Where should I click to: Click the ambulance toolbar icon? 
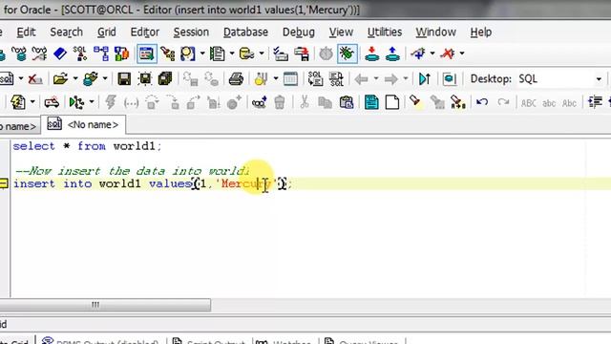coord(52,102)
